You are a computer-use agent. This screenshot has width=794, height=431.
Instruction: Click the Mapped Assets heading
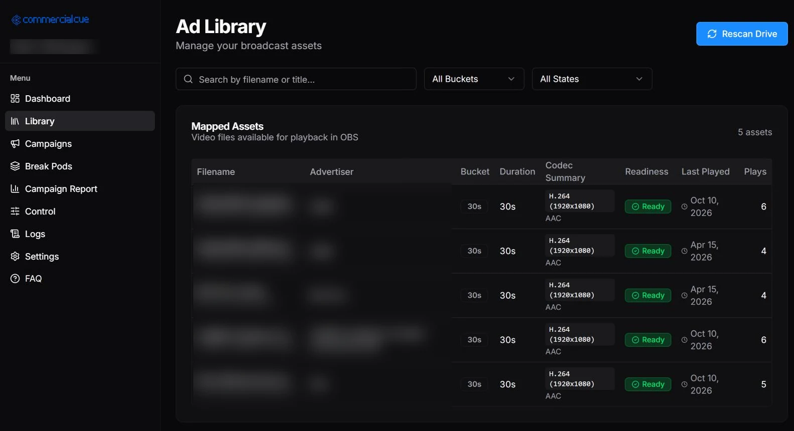(x=227, y=126)
